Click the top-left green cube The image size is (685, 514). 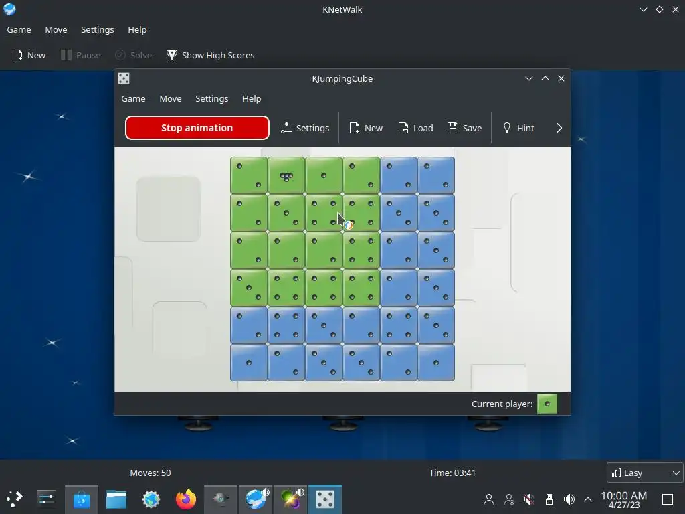tap(249, 175)
